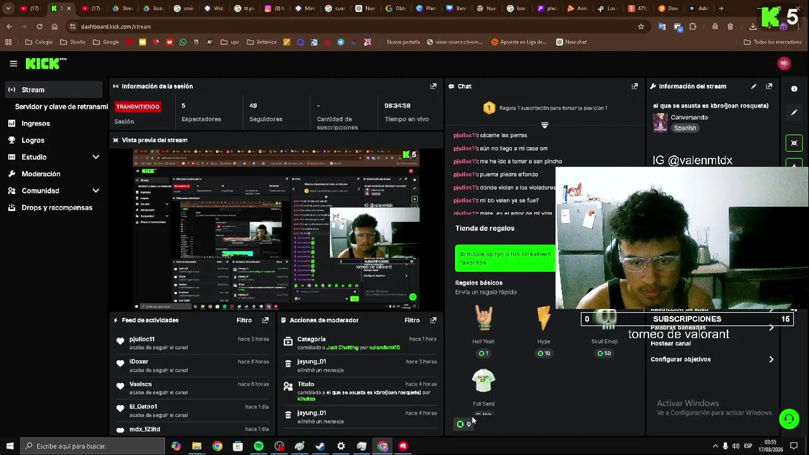Open the Configurar objetivos arrow
The width and height of the screenshot is (809, 455).
(771, 360)
